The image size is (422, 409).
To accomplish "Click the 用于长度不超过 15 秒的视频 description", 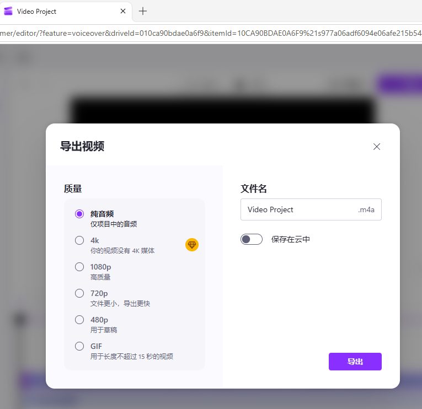I will pyautogui.click(x=132, y=356).
